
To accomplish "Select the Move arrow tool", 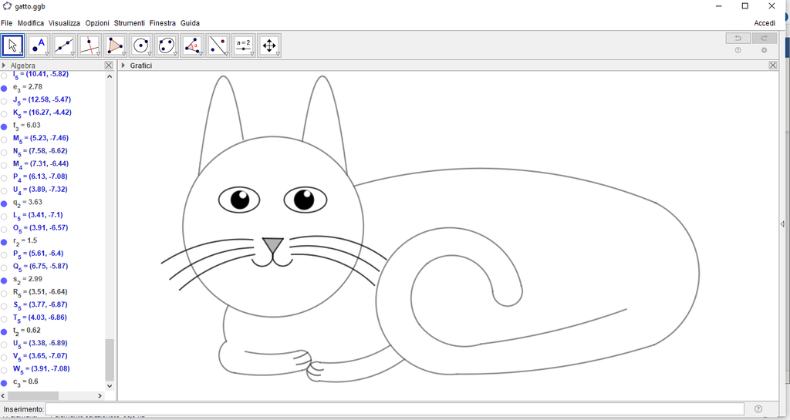I will 12,45.
